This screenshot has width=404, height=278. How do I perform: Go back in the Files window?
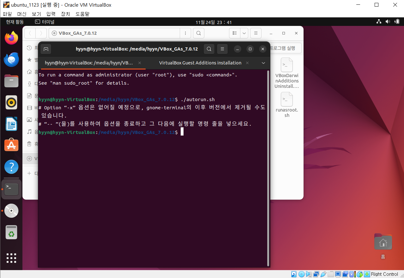coord(30,33)
